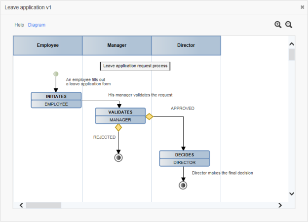Click the zoom out magnifier icon
The width and height of the screenshot is (308, 222).
[x=289, y=25]
